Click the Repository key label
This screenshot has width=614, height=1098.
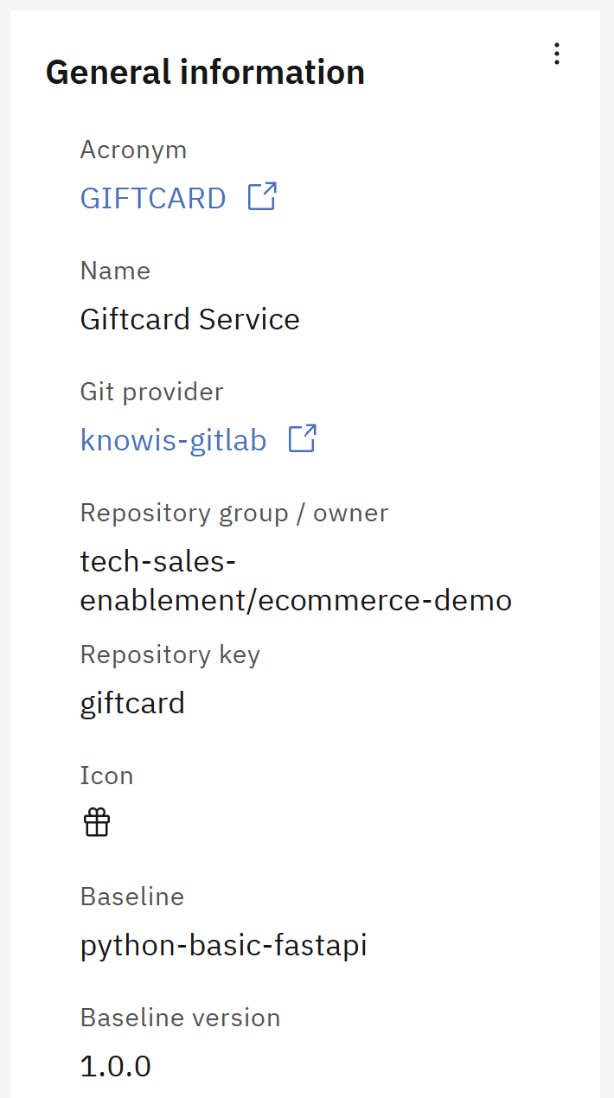coord(170,654)
